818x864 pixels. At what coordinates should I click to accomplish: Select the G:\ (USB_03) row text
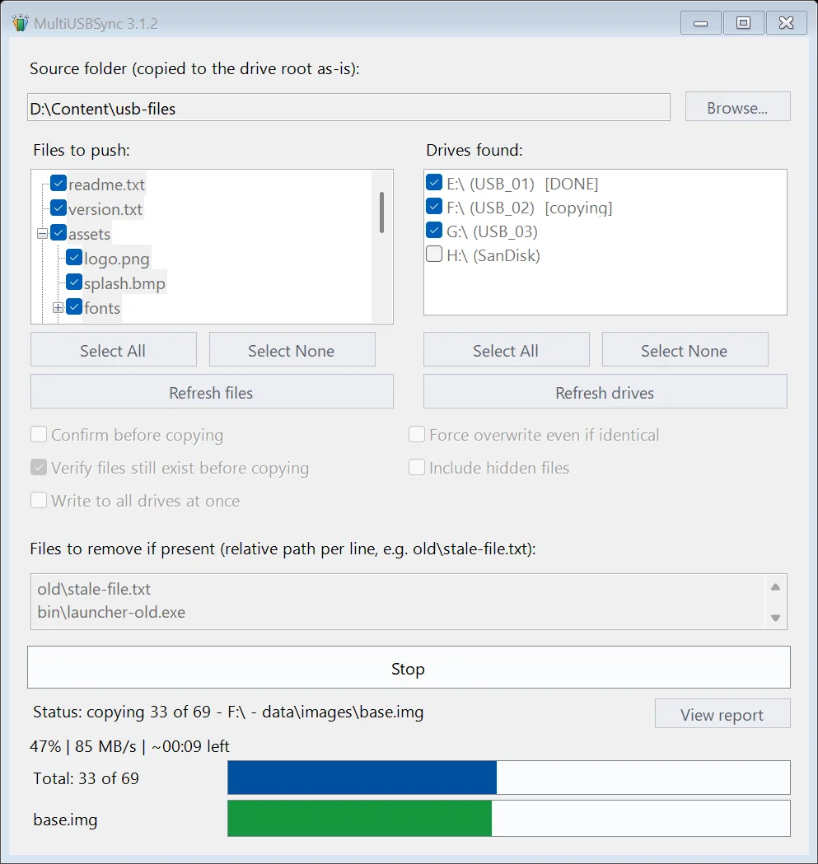(493, 231)
